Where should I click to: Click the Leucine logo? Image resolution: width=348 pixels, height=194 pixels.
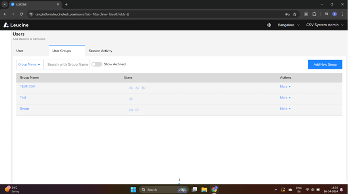coord(16,25)
